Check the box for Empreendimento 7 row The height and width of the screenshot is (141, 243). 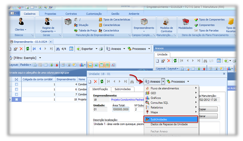pyautogui.click(x=16, y=95)
